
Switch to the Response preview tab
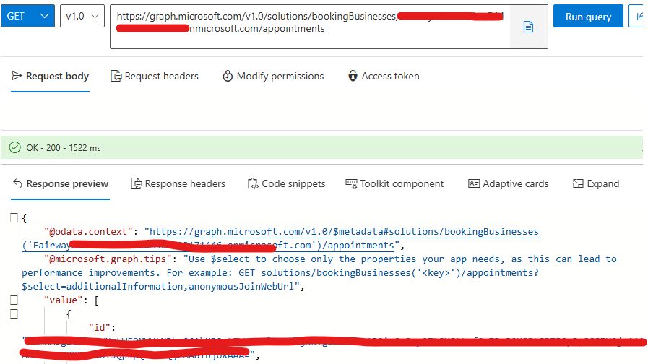[61, 183]
